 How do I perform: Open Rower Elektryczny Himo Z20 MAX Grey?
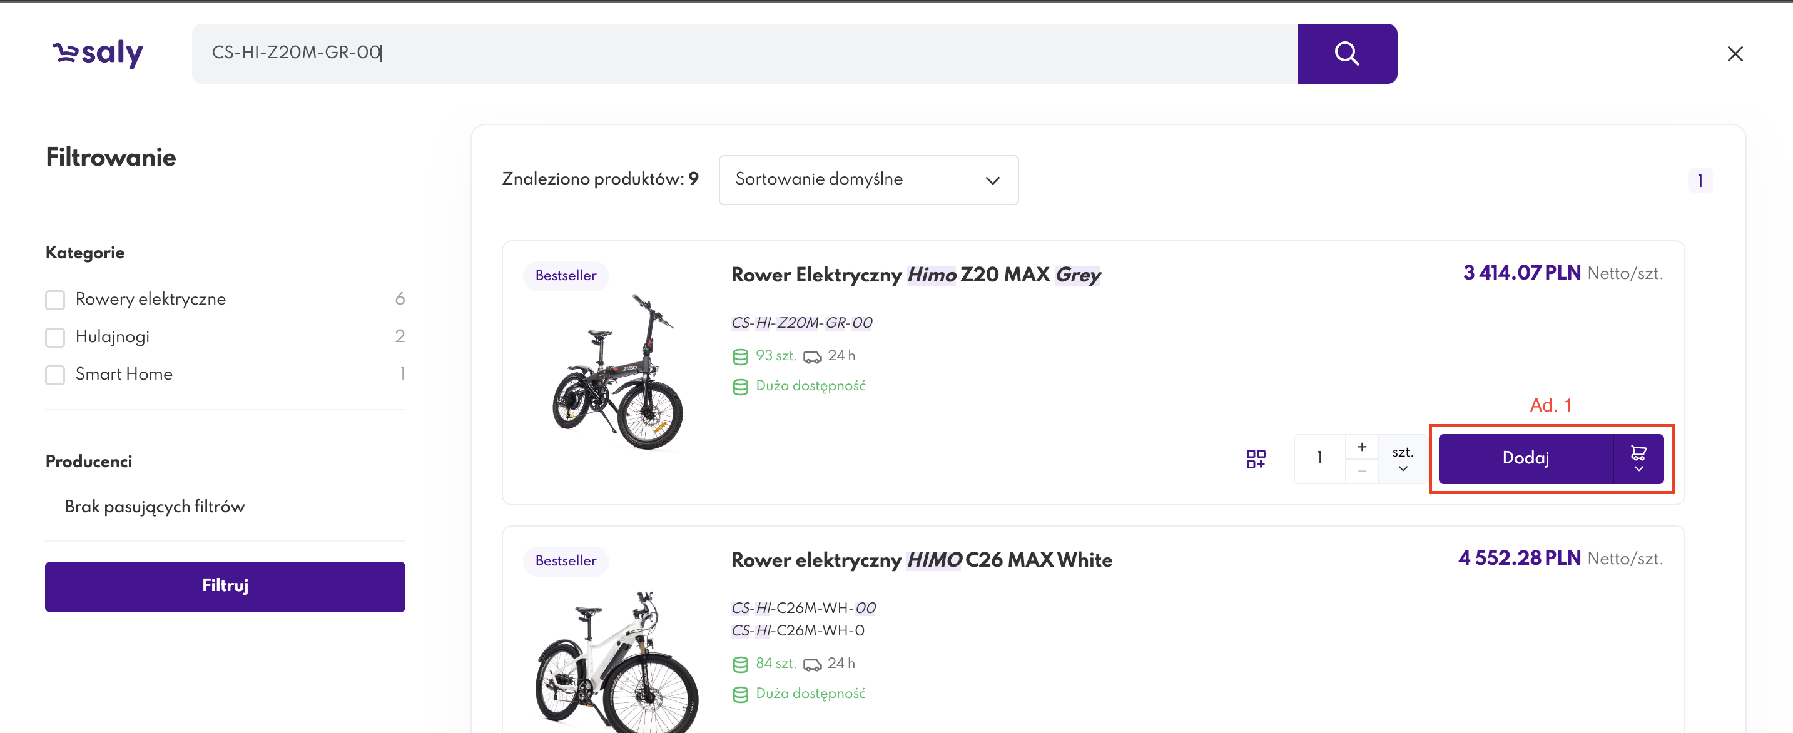pyautogui.click(x=915, y=275)
